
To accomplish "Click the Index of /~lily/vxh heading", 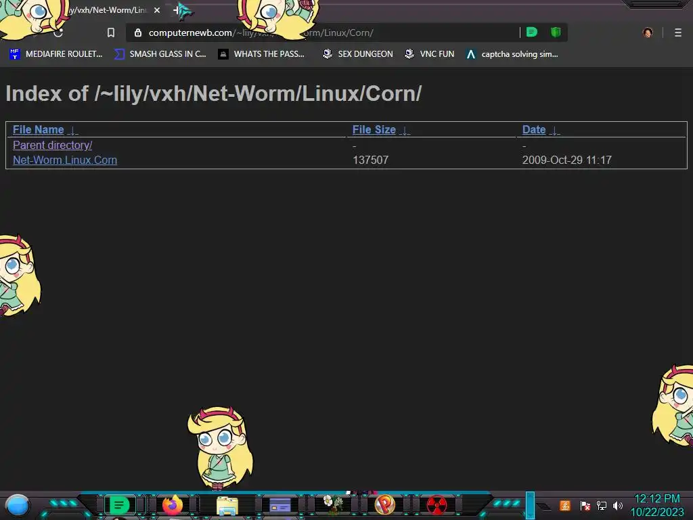I will [213, 93].
